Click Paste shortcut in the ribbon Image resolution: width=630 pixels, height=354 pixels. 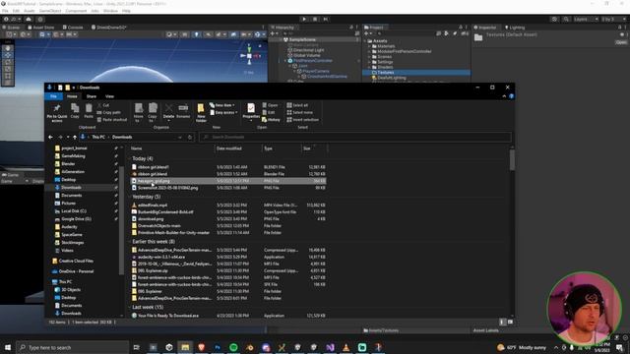[112, 120]
